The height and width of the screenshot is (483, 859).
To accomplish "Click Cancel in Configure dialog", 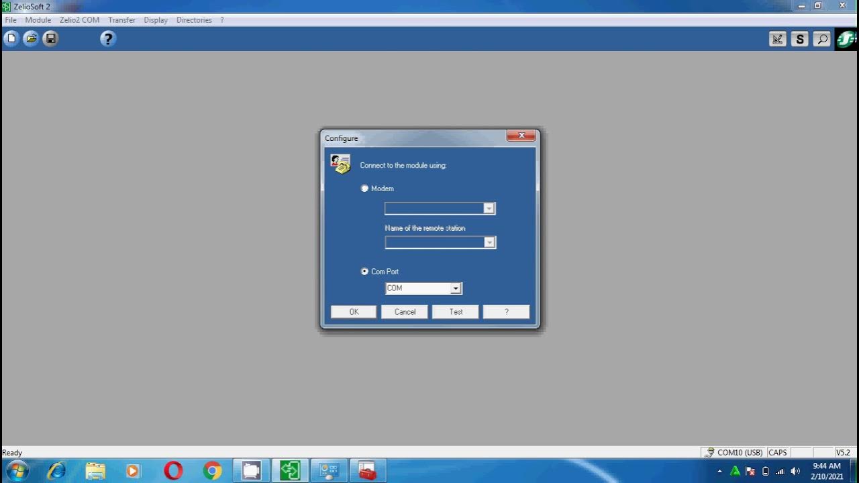I will (x=405, y=312).
